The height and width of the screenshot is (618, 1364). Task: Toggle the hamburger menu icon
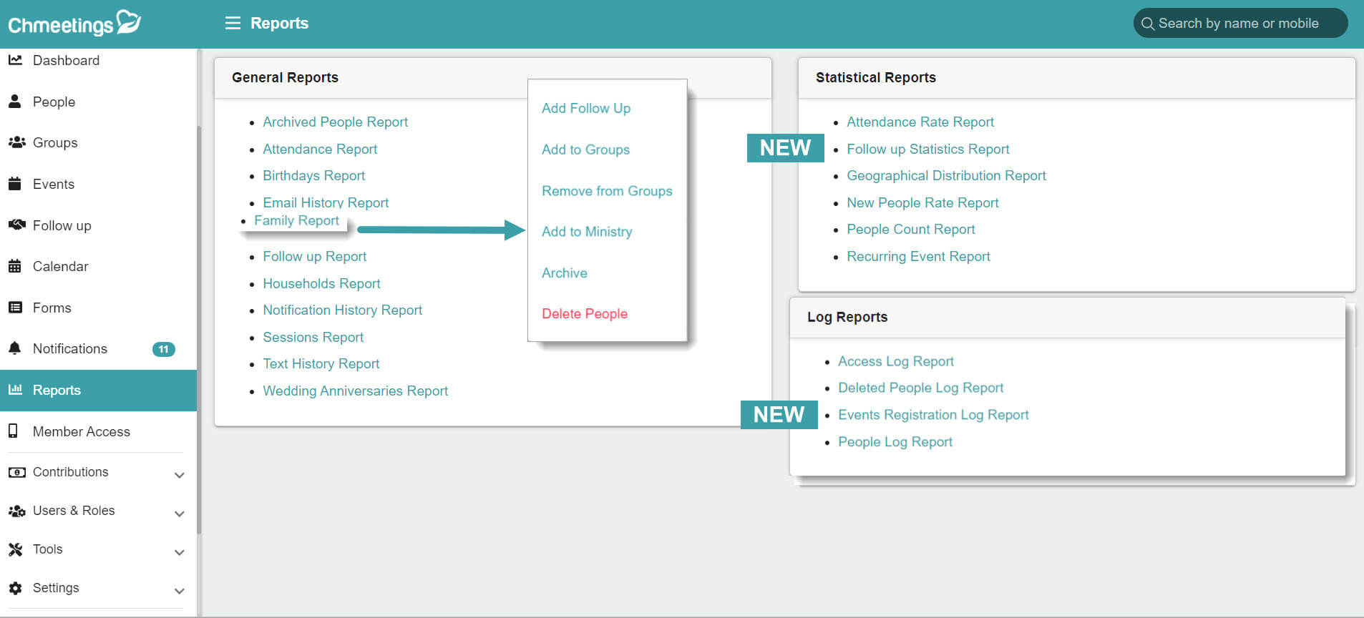[233, 24]
